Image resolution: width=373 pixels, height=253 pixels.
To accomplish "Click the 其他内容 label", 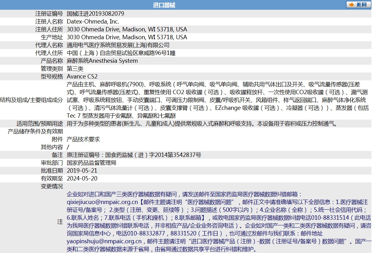I will [52, 147].
